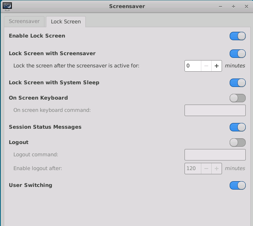Click the Logout command text field
The width and height of the screenshot is (253, 226).
[215, 155]
